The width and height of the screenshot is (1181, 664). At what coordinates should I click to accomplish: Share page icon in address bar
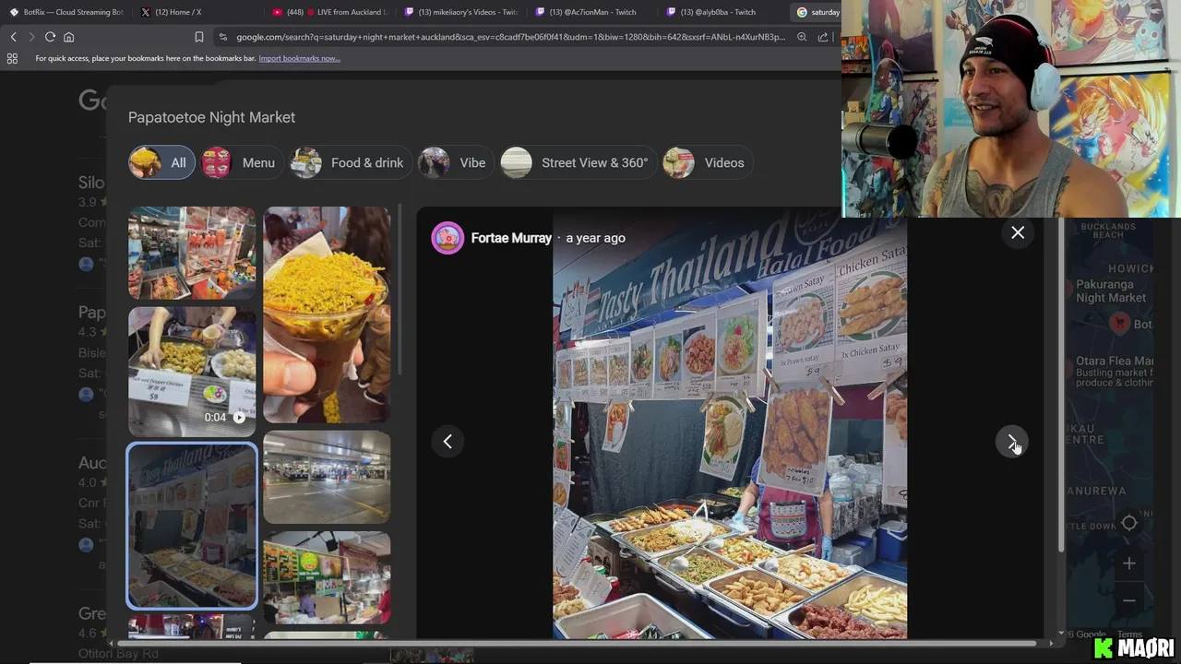pos(823,37)
